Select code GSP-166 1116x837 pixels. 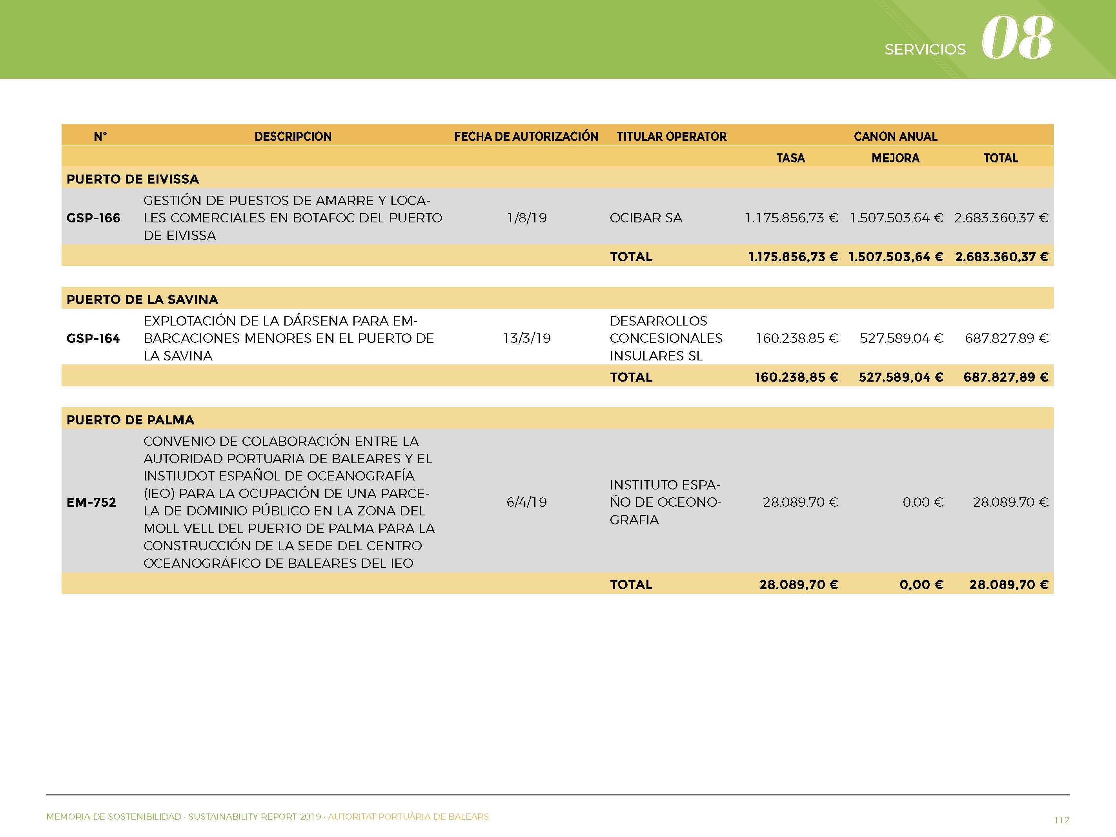tap(93, 218)
